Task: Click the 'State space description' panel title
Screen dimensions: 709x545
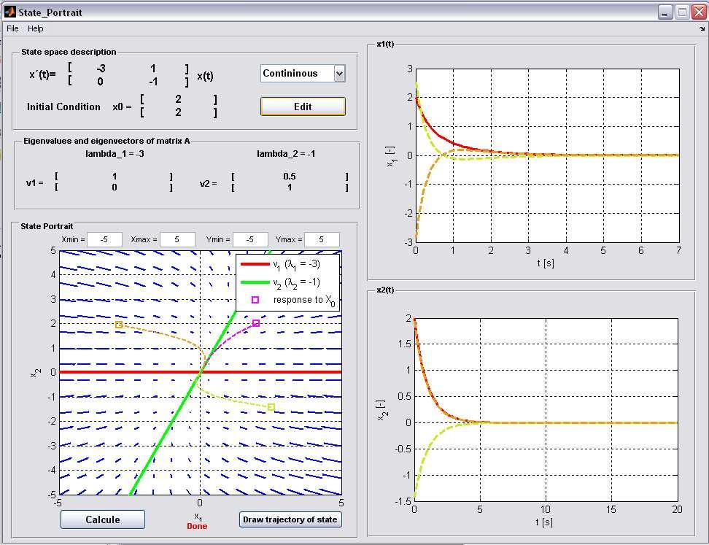Action: pos(69,52)
